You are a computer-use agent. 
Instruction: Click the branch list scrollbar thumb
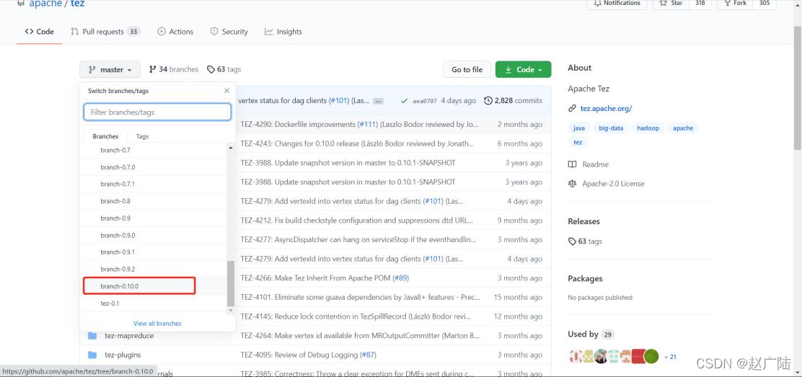click(231, 284)
